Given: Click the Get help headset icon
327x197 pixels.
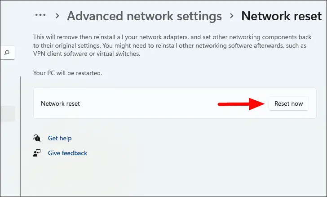Looking at the screenshot, I should pyautogui.click(x=37, y=138).
